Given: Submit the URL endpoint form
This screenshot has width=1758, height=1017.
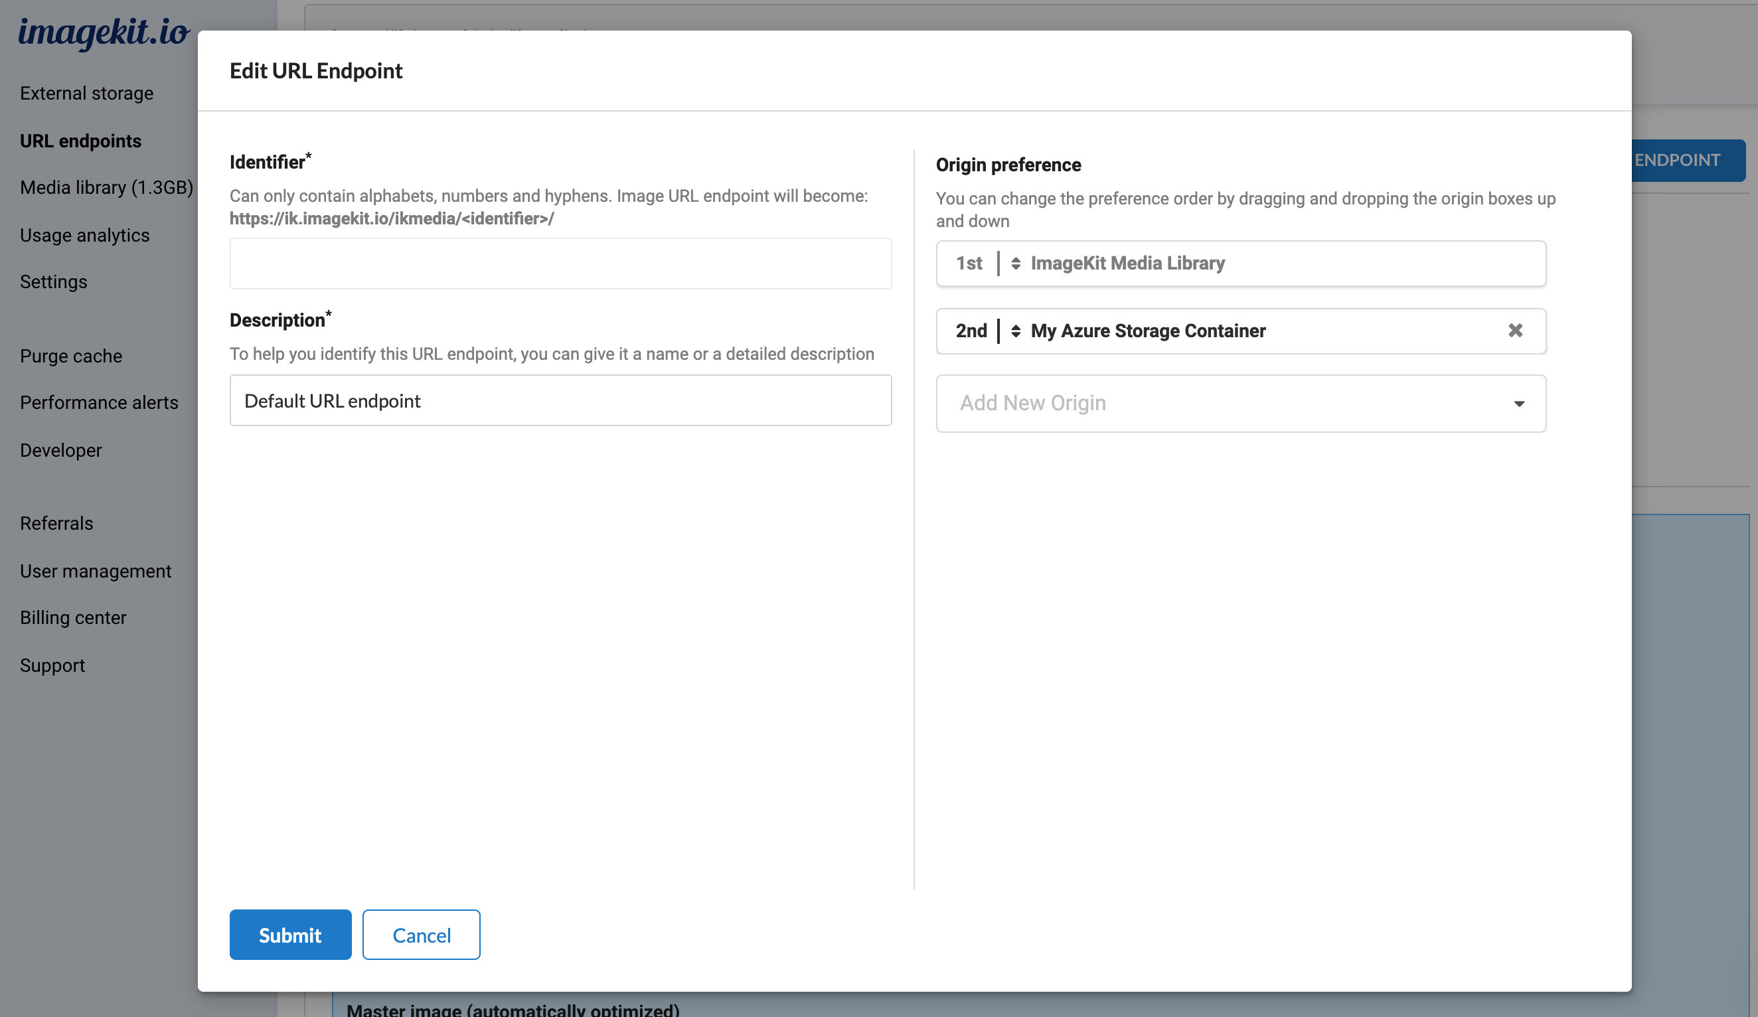Looking at the screenshot, I should coord(289,935).
